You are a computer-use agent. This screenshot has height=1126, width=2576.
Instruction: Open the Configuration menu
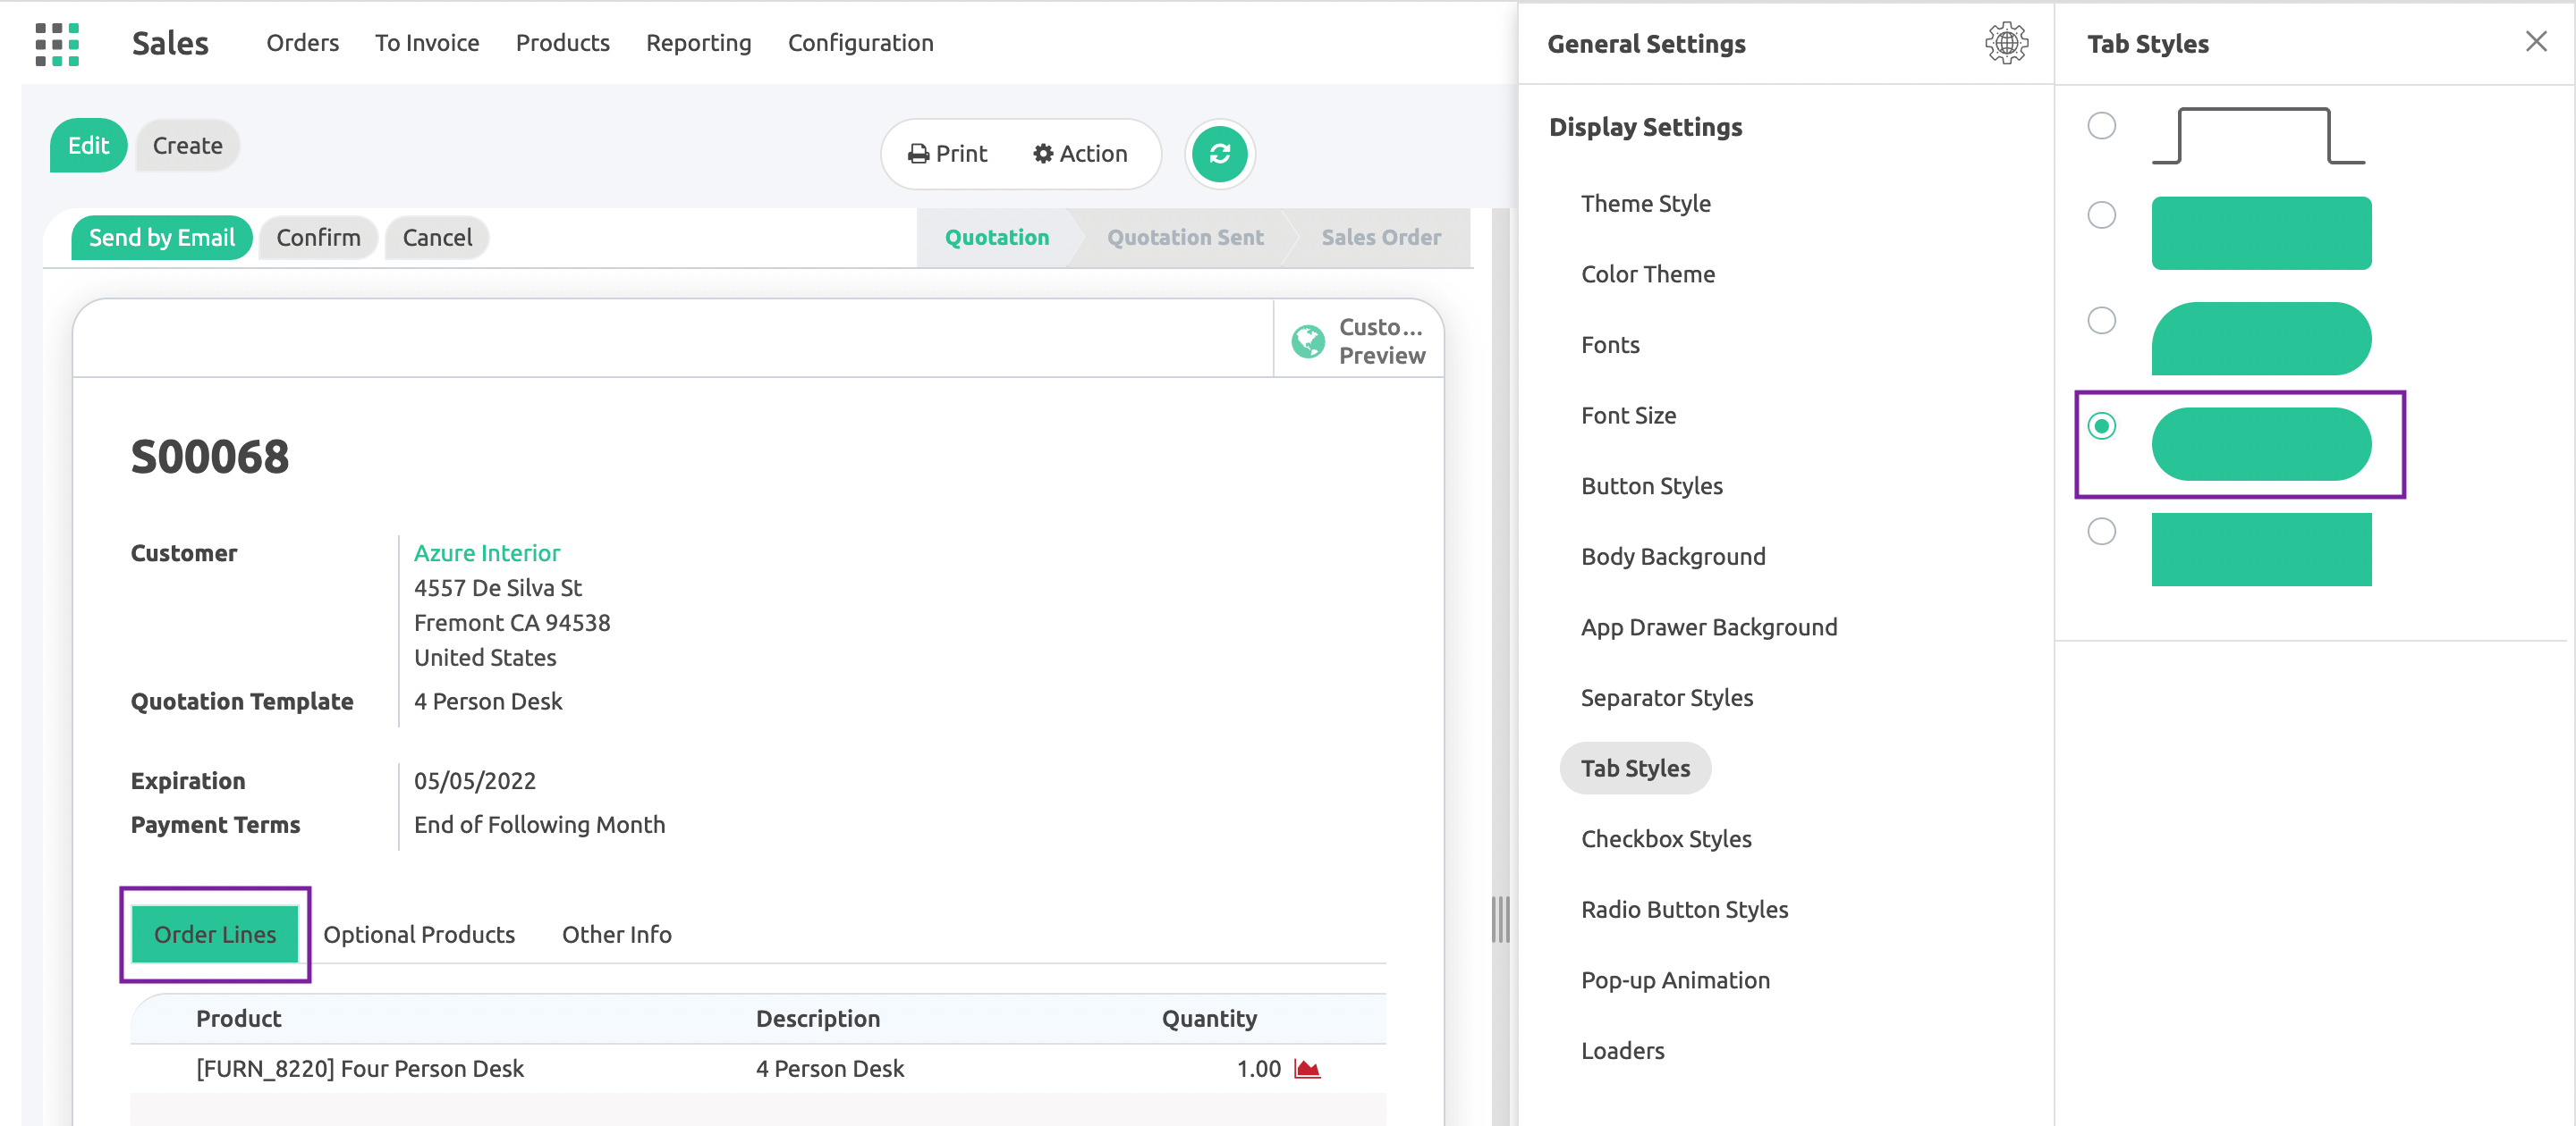pos(860,43)
